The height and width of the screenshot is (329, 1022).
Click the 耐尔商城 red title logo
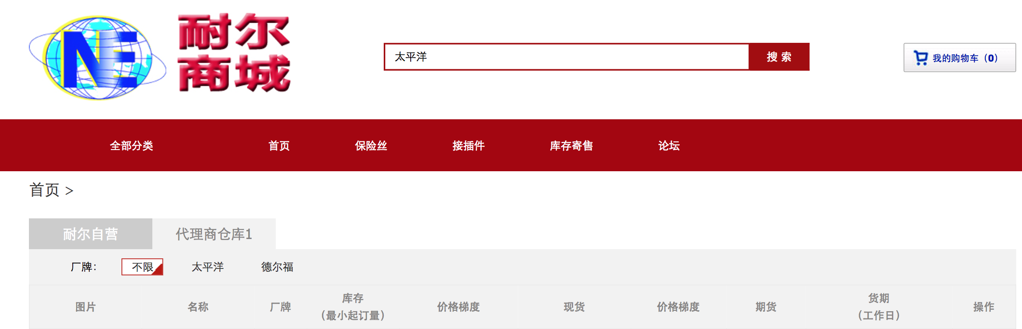pyautogui.click(x=234, y=53)
